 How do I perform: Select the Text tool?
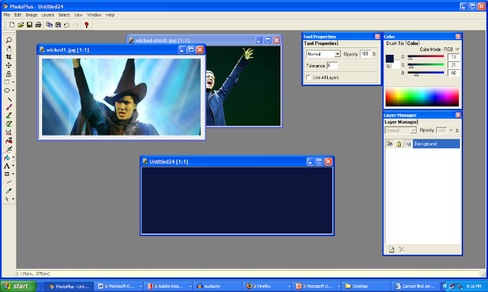pos(7,165)
